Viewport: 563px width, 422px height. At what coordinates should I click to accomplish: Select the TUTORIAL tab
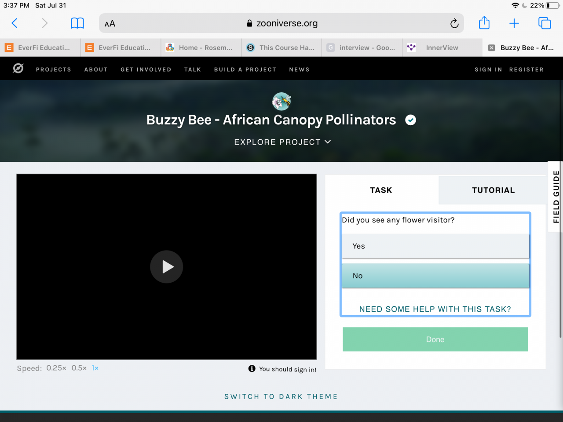pos(493,190)
